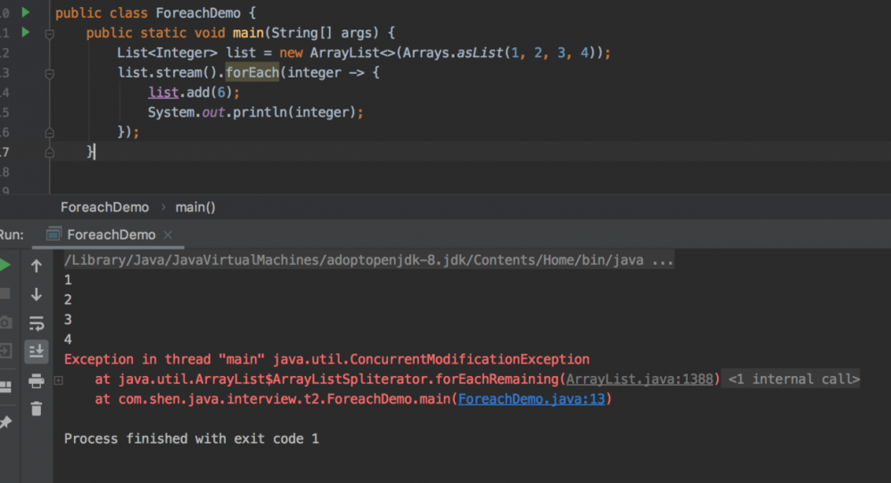Close the ForeachDemo run tab

pos(168,234)
